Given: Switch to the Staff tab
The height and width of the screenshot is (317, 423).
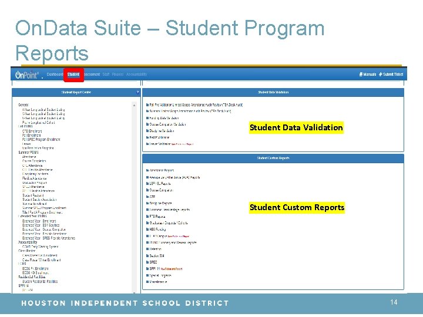Looking at the screenshot, I should [106, 75].
